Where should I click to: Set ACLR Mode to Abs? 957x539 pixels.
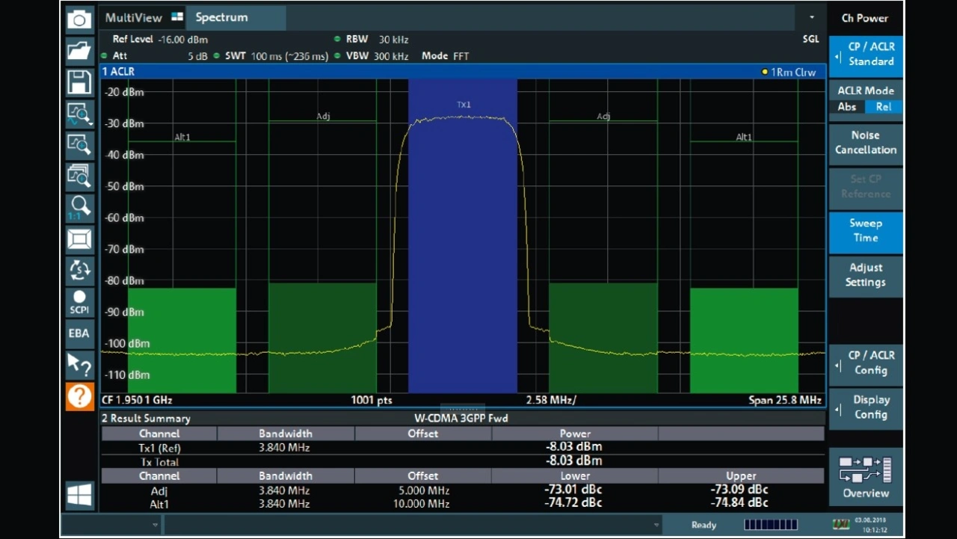click(847, 107)
